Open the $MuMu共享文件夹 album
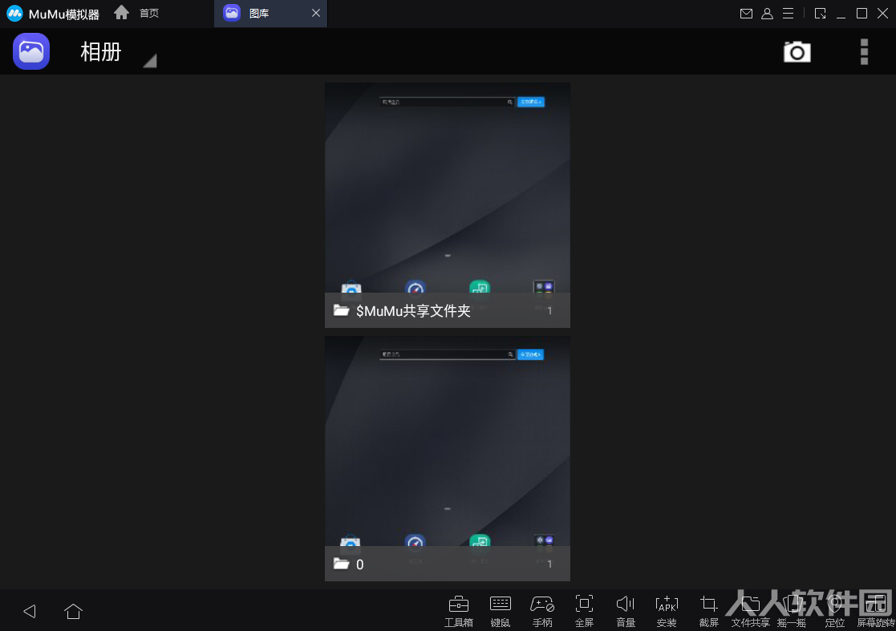 [448, 205]
